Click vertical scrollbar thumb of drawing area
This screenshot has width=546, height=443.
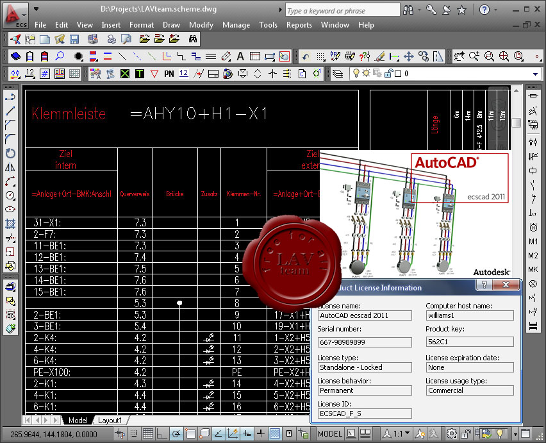click(x=516, y=122)
